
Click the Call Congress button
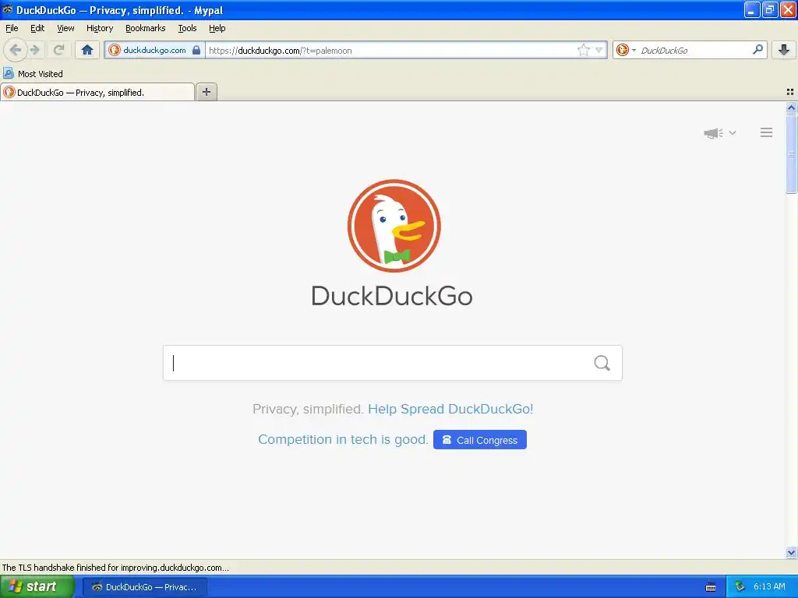(x=480, y=440)
